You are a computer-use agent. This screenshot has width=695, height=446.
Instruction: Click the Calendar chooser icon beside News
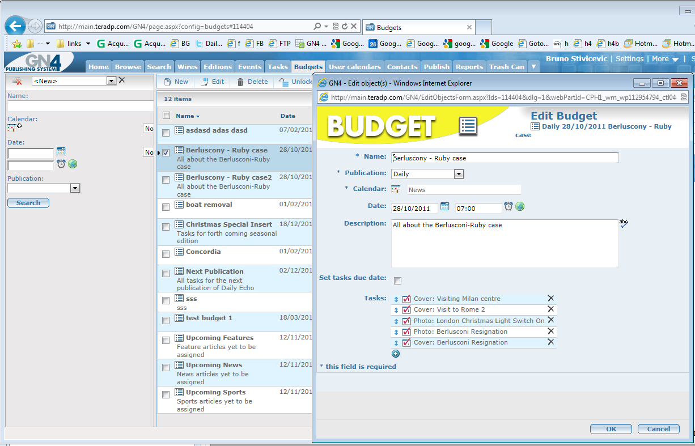pos(396,190)
